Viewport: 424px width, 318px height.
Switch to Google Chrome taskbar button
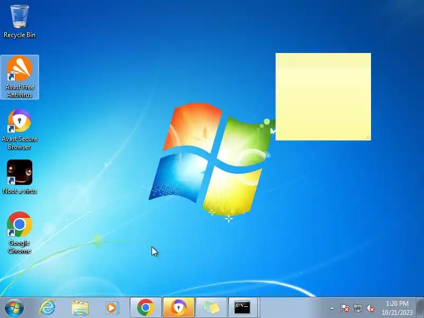pyautogui.click(x=146, y=308)
